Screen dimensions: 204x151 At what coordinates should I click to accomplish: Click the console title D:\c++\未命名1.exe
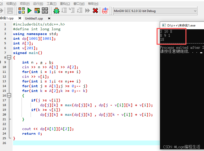tap(181, 25)
